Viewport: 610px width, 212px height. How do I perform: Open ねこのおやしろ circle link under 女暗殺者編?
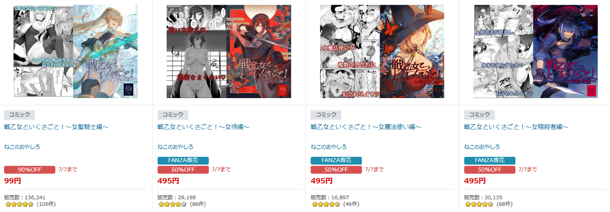click(x=482, y=147)
